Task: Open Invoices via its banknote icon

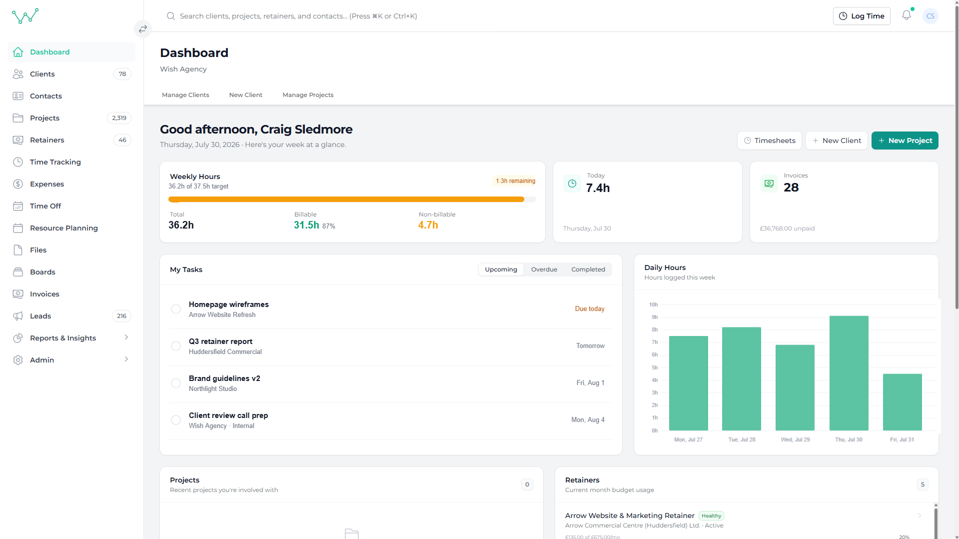Action: 18,294
